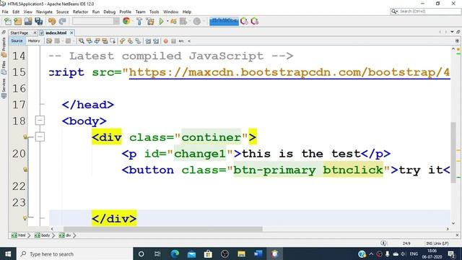Run the project with green play icon
The image size is (462, 260).
pos(161,21)
